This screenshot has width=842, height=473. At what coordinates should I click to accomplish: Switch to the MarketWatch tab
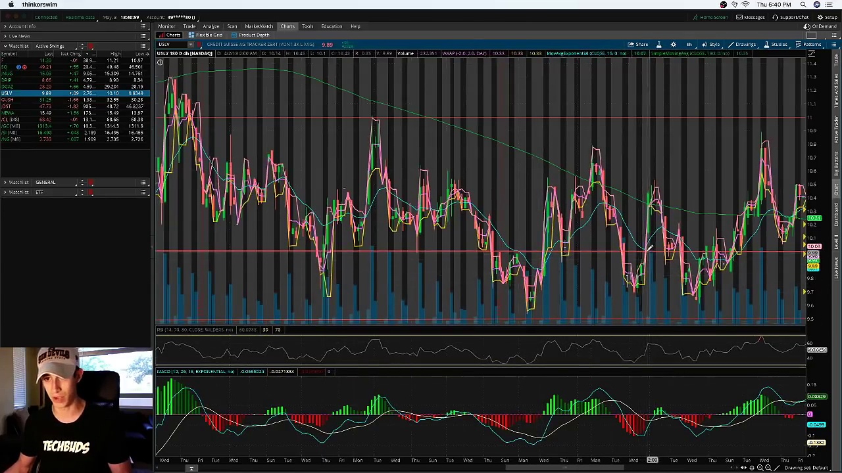tap(259, 26)
